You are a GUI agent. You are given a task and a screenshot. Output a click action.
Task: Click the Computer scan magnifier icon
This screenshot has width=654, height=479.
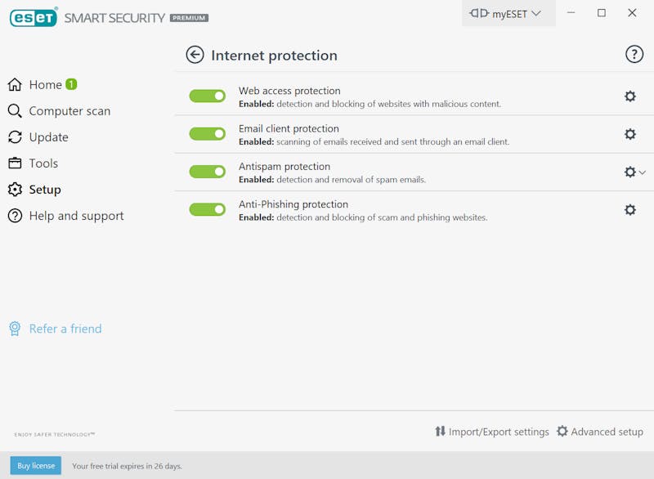point(15,111)
